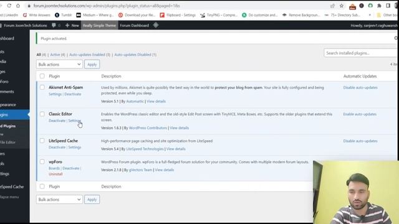Click the bottom Apply button
Image resolution: width=399 pixels, height=224 pixels.
click(92, 199)
